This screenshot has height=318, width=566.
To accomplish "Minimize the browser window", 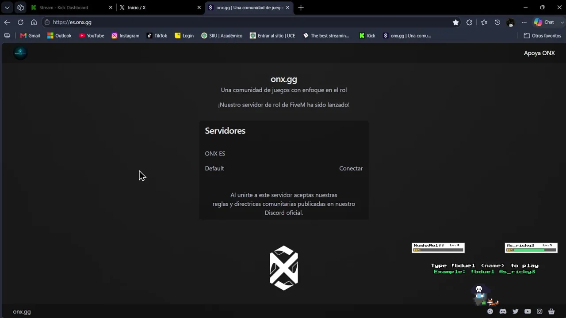I will click(x=525, y=8).
